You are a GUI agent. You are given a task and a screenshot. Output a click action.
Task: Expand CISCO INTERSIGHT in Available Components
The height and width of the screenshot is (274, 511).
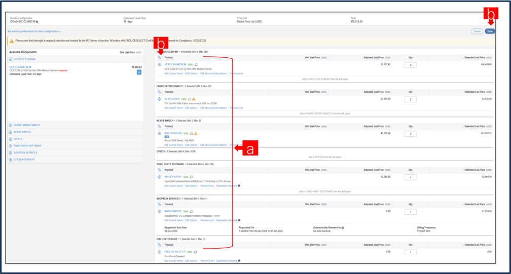pyautogui.click(x=11, y=160)
